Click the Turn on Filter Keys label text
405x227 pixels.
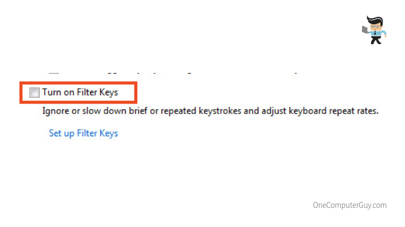click(80, 93)
